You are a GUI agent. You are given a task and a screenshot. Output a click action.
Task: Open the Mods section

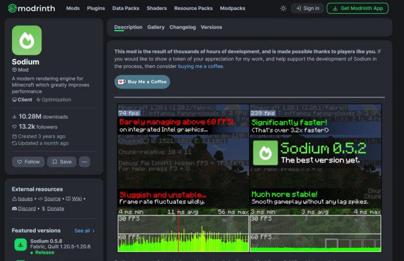tap(73, 8)
